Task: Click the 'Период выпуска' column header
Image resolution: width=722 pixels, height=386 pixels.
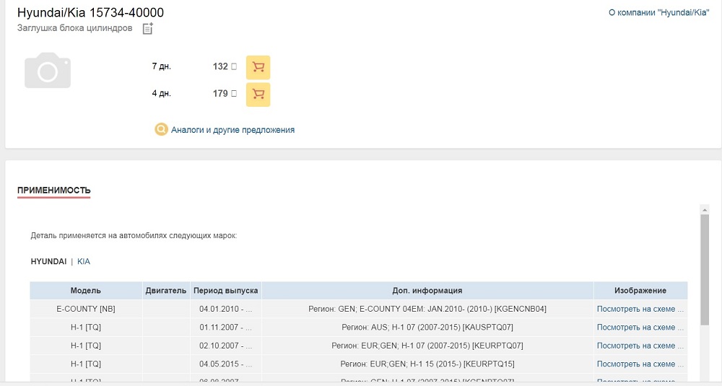Action: pyautogui.click(x=225, y=291)
